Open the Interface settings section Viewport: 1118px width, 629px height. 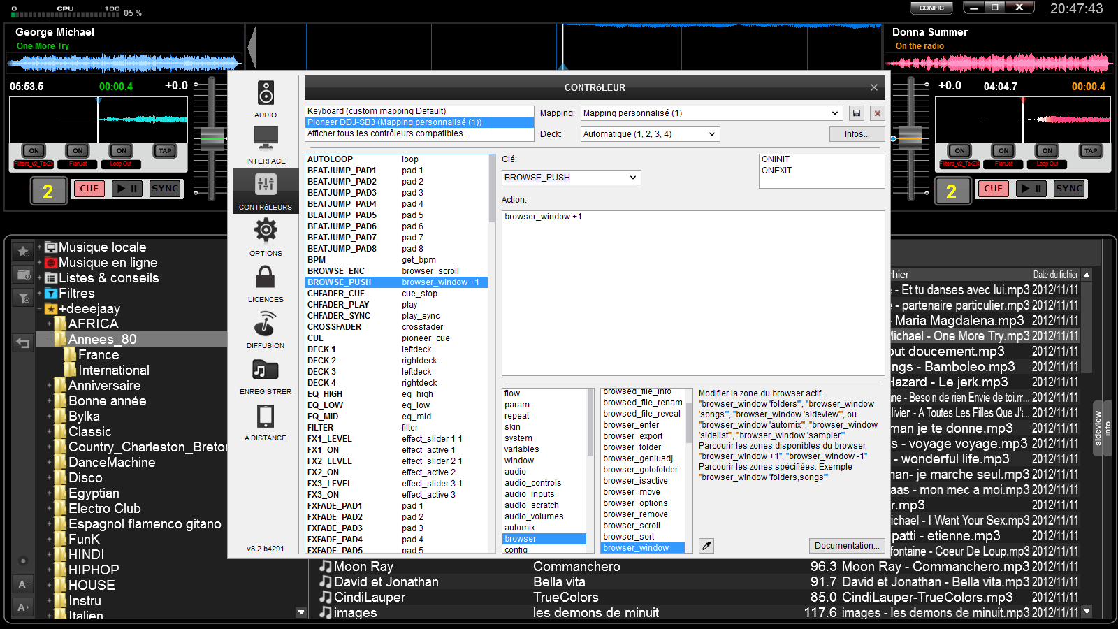tap(266, 145)
